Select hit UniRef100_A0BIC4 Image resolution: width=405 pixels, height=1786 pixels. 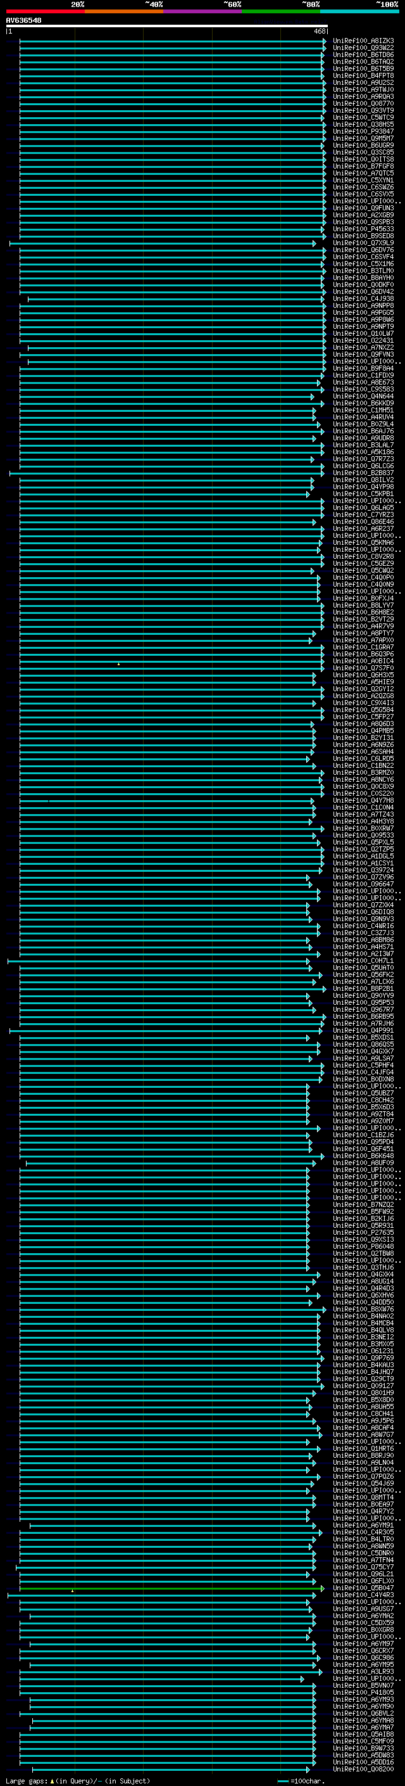coord(363,661)
